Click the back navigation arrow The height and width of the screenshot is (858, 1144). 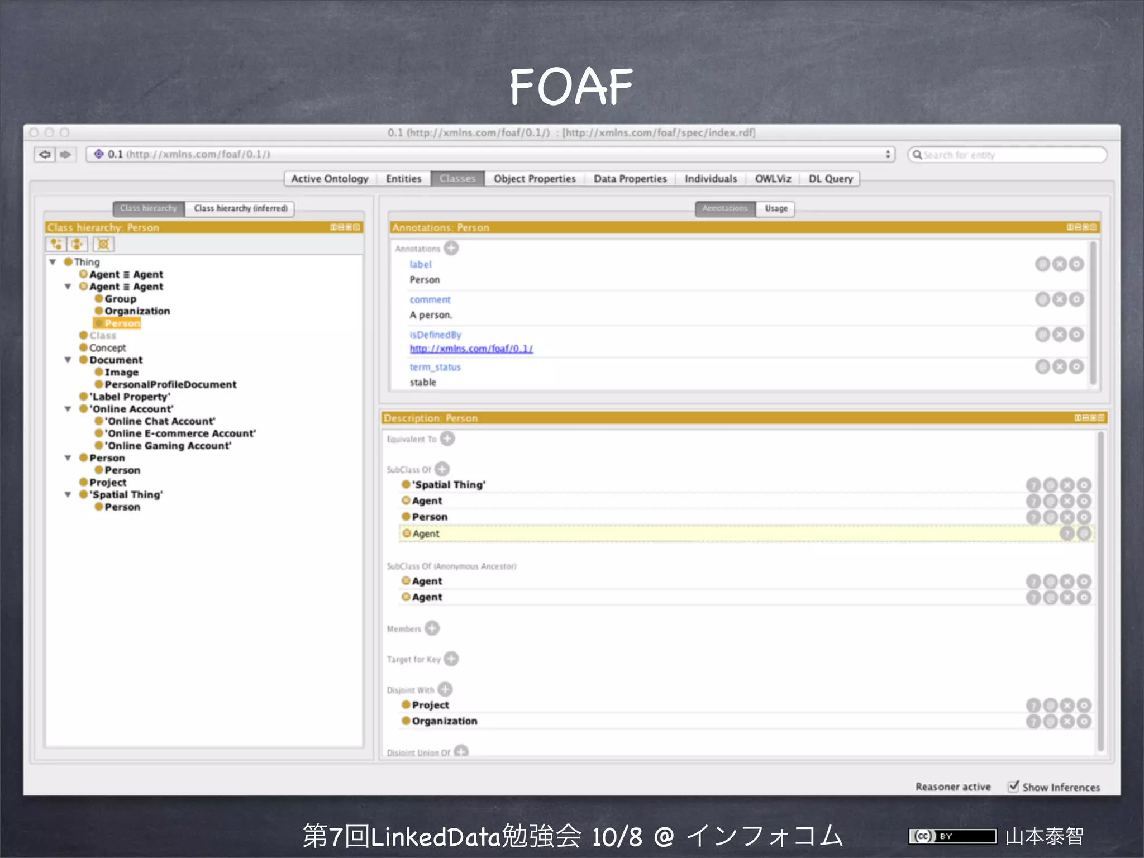click(45, 154)
